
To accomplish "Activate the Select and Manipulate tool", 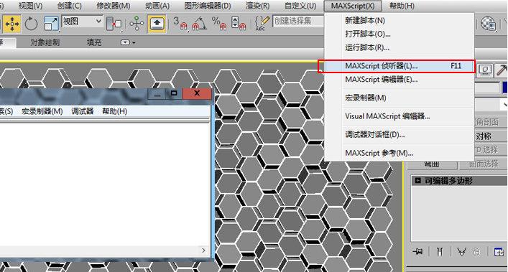I will pyautogui.click(x=137, y=24).
